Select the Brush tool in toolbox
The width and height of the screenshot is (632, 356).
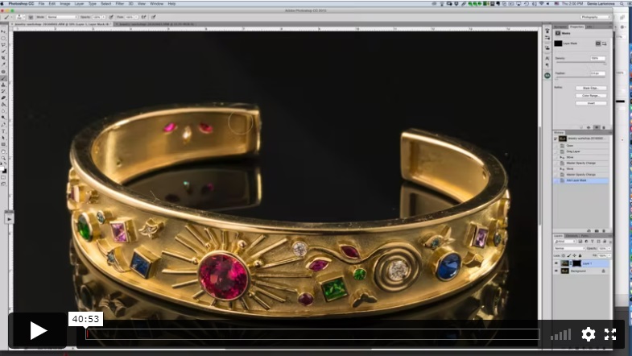(x=4, y=78)
